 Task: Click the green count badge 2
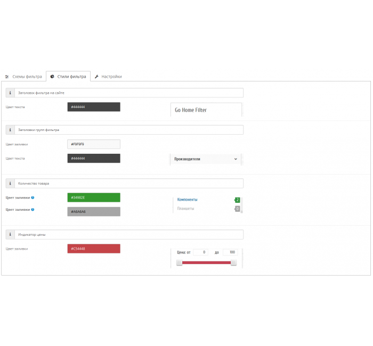(x=237, y=200)
